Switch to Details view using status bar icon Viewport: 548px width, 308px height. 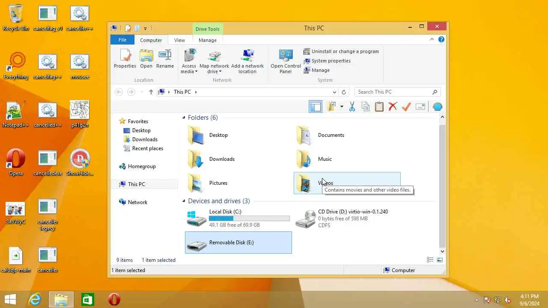pyautogui.click(x=430, y=260)
